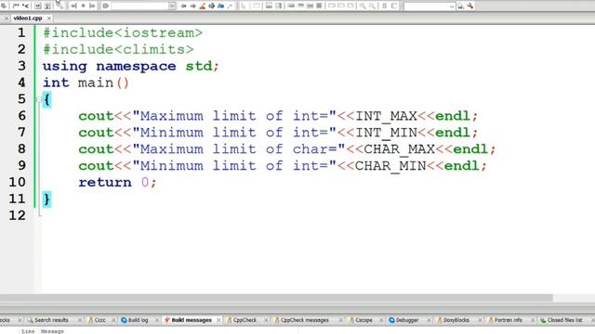Click CHAR_MIN on line 9
Screen dimensions: 595x334
pos(390,166)
